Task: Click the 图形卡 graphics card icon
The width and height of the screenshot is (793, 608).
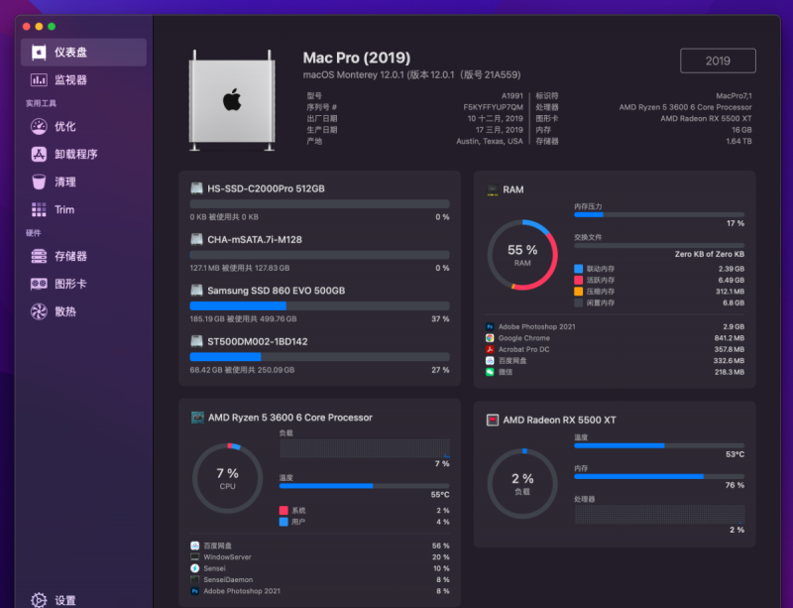Action: tap(39, 284)
